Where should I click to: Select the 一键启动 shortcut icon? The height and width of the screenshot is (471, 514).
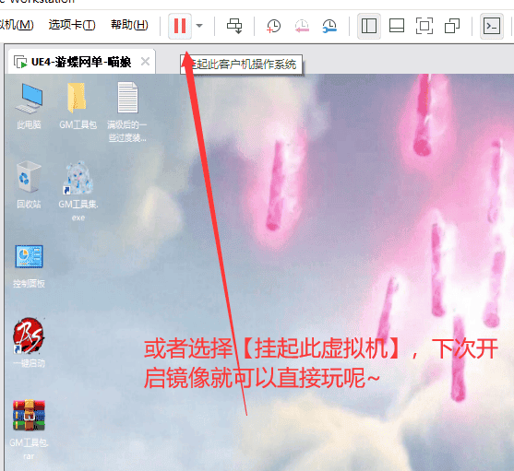pos(29,342)
